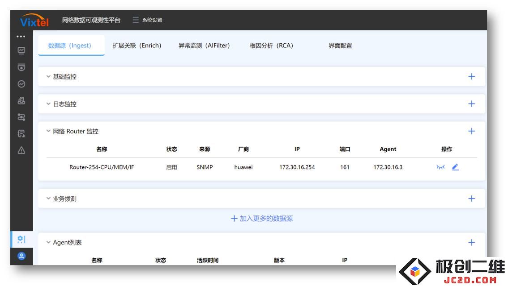Screen dimensions: 508x286
Task: Click the Router-254-CPU/MEM/IF name cell
Action: [x=102, y=167]
